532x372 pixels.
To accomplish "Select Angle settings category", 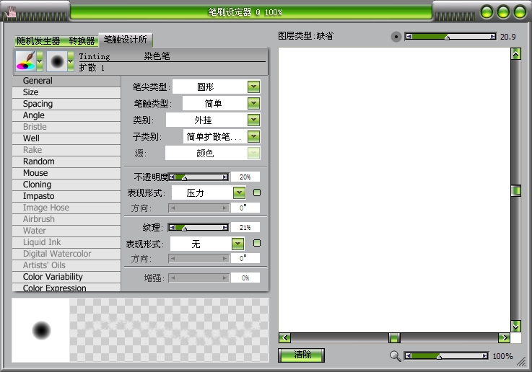I will pos(66,115).
